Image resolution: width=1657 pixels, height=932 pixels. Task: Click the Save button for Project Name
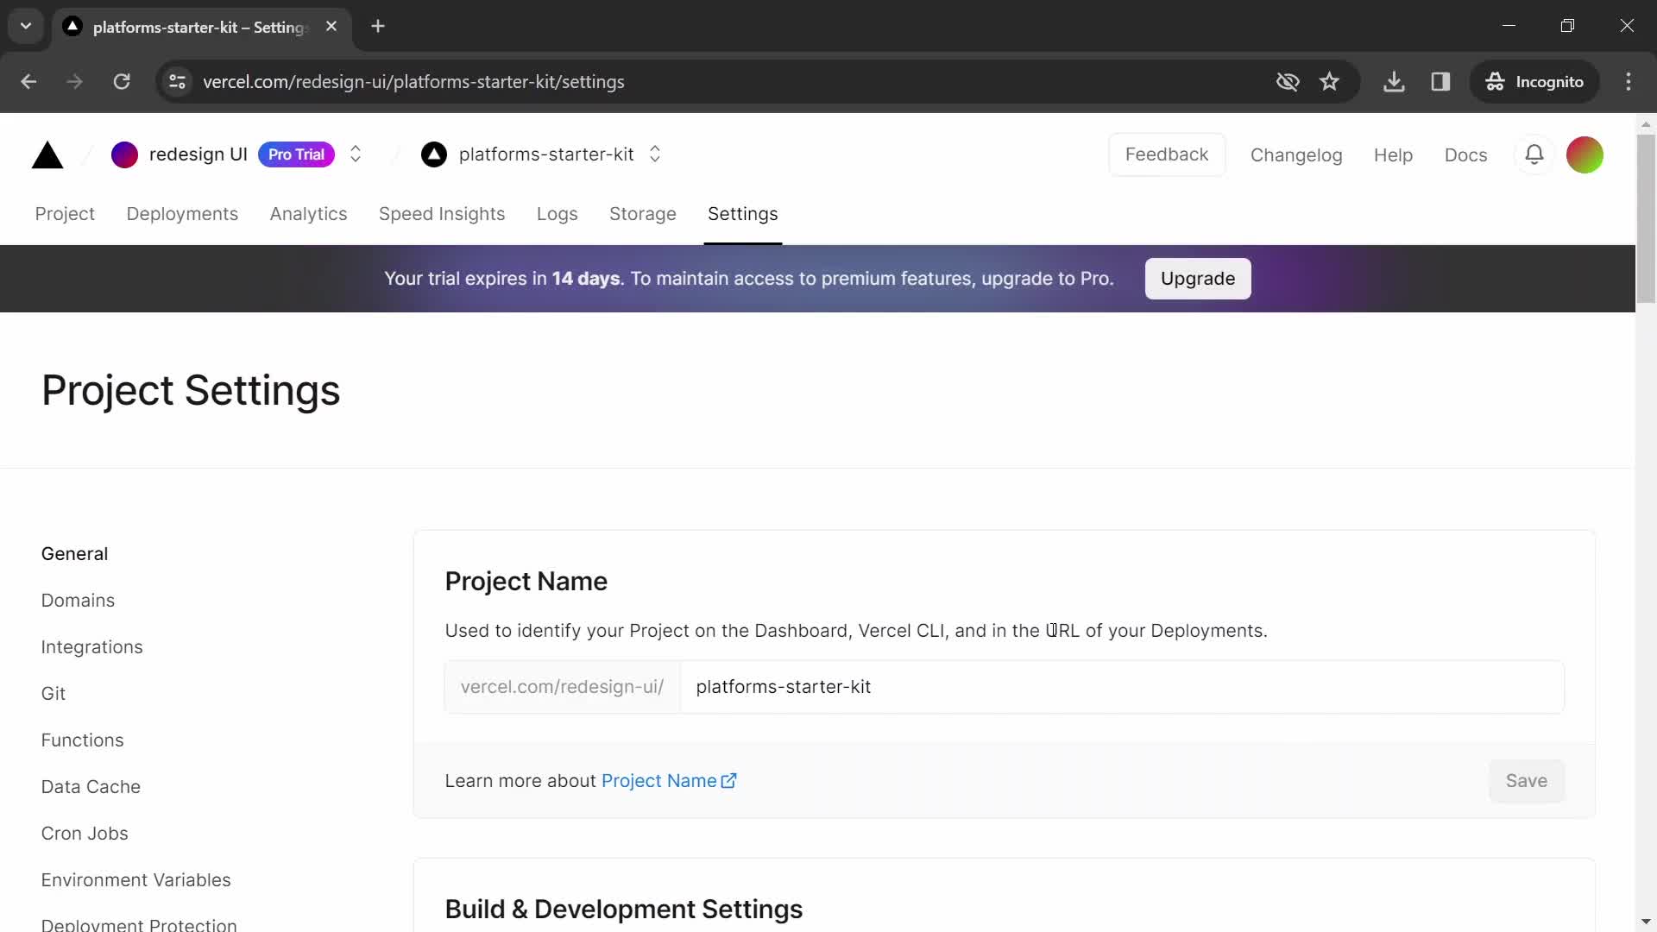[x=1526, y=781]
